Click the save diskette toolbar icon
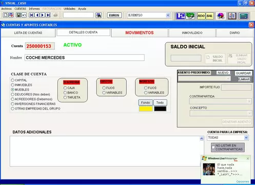 click(18, 15)
